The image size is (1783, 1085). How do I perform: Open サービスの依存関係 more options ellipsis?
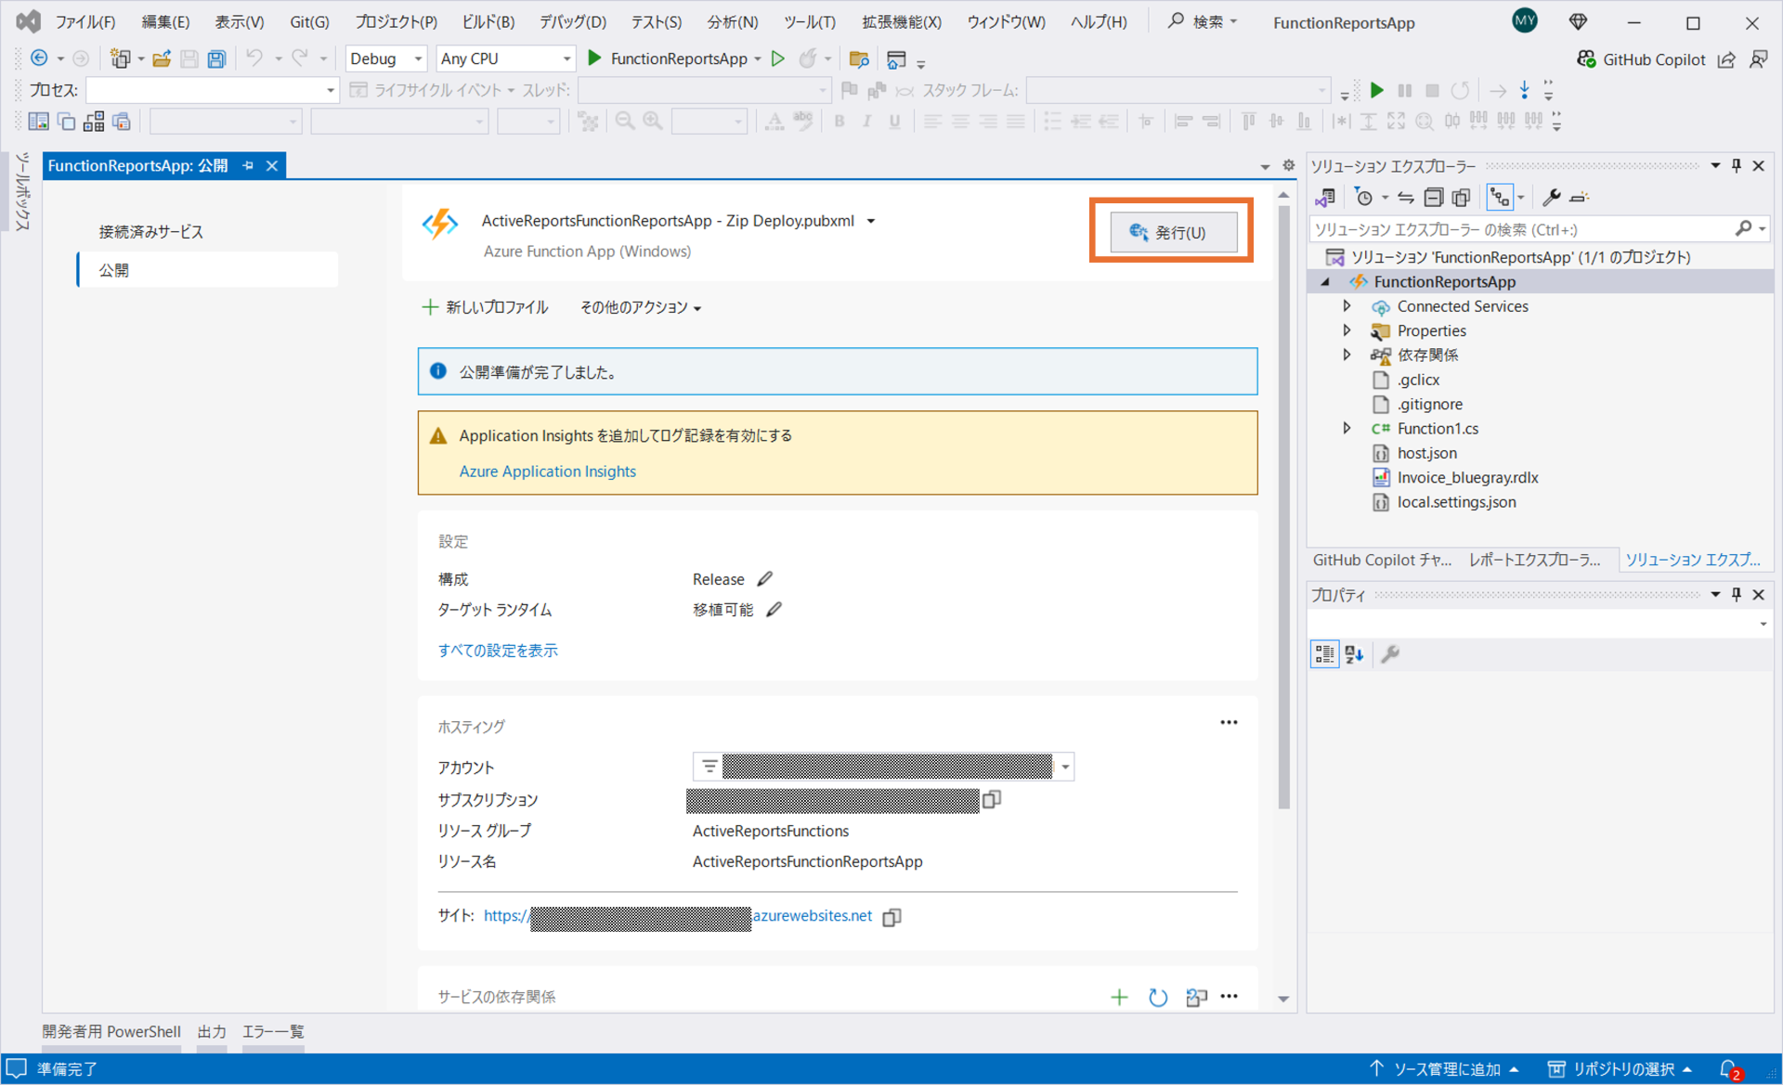point(1229,997)
